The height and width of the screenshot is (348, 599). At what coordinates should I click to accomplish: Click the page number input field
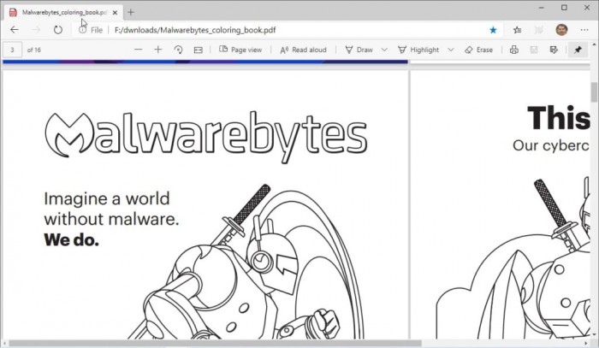[x=12, y=50]
